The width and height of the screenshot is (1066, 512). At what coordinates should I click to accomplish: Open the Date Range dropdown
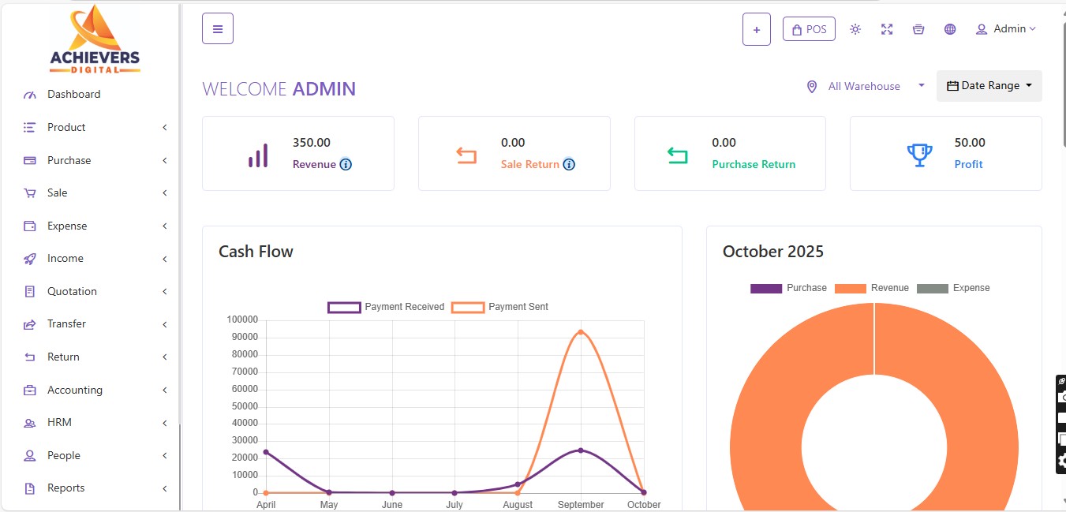(x=989, y=85)
